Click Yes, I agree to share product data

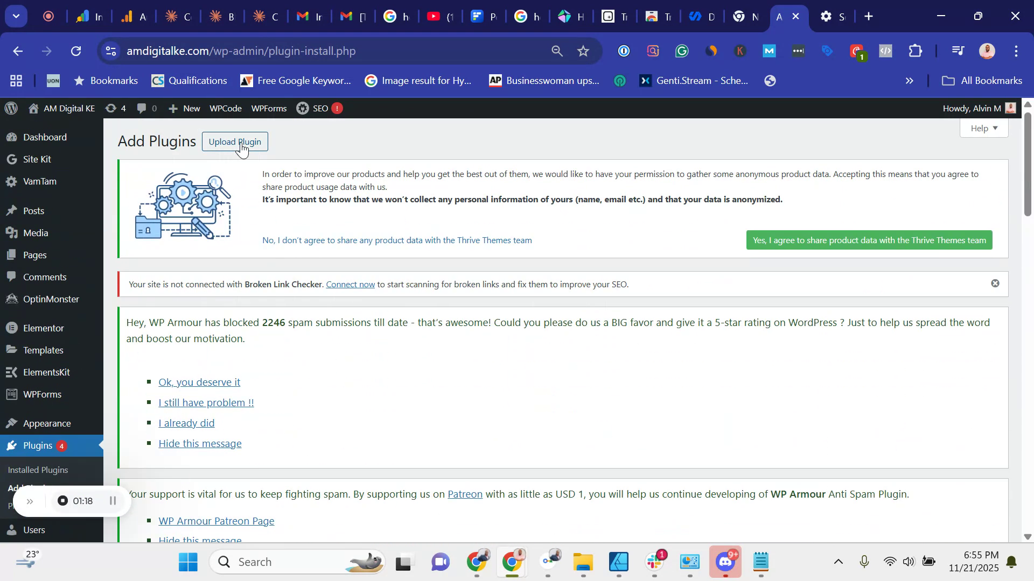[x=869, y=240]
